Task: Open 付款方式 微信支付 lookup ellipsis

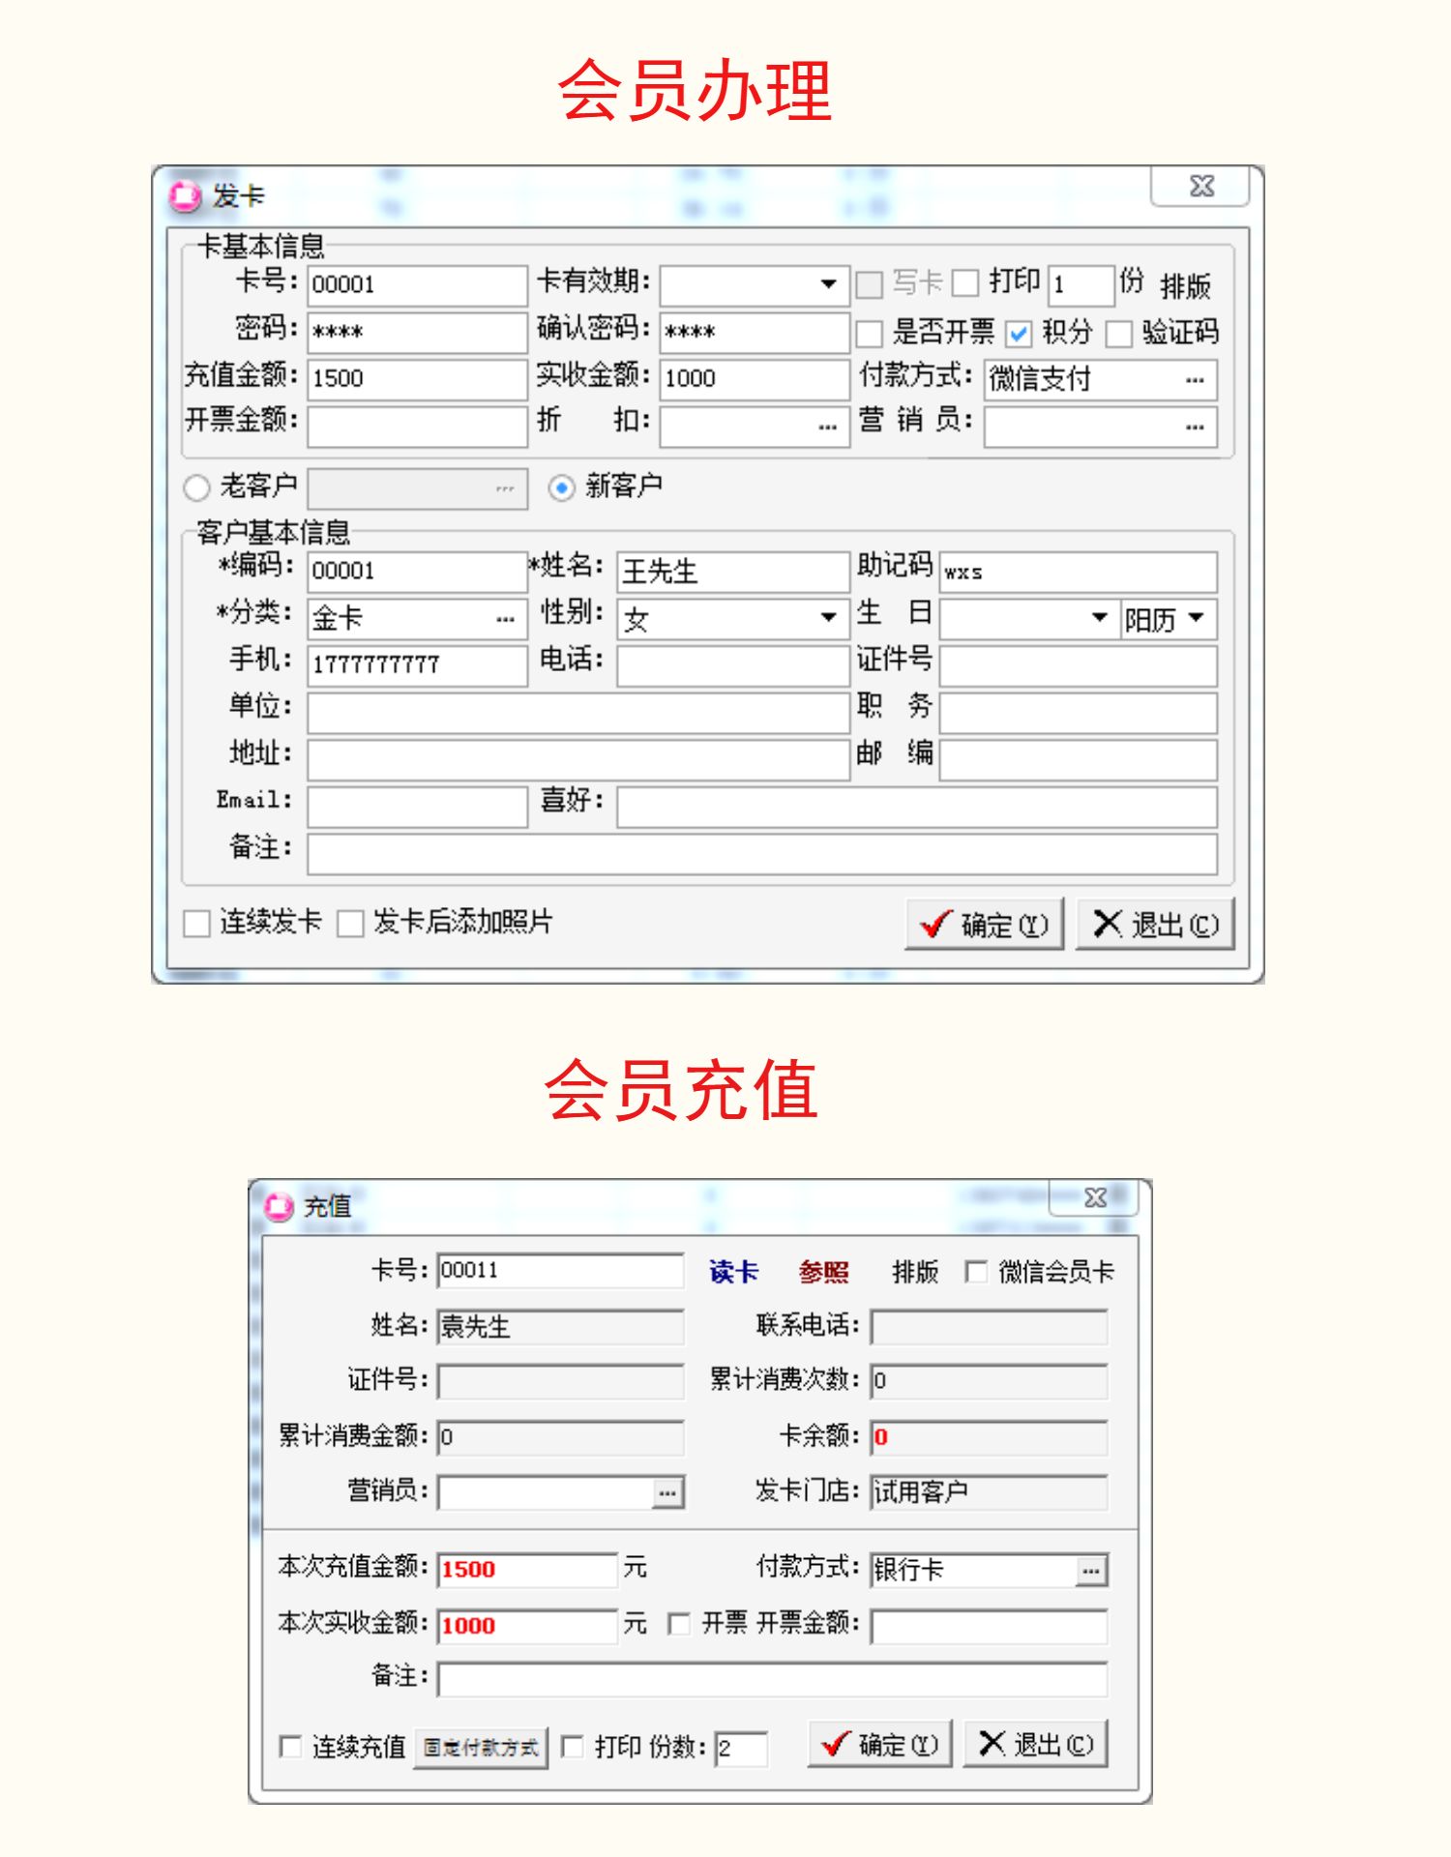Action: tap(1195, 379)
